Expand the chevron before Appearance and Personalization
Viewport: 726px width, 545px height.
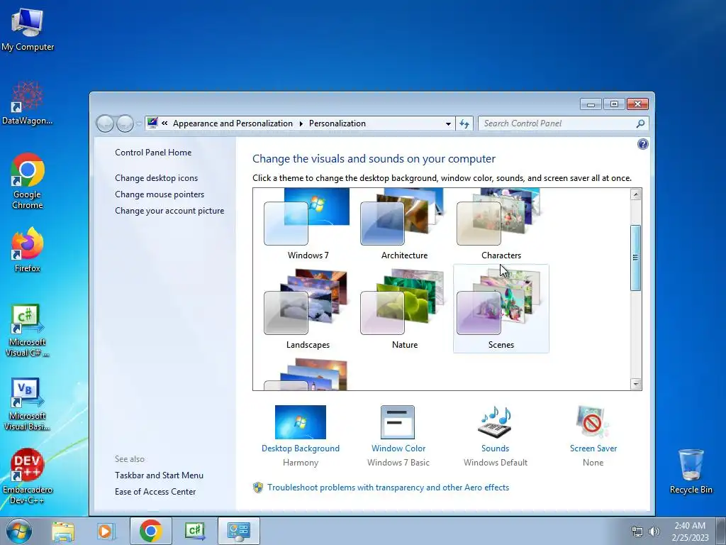click(164, 123)
